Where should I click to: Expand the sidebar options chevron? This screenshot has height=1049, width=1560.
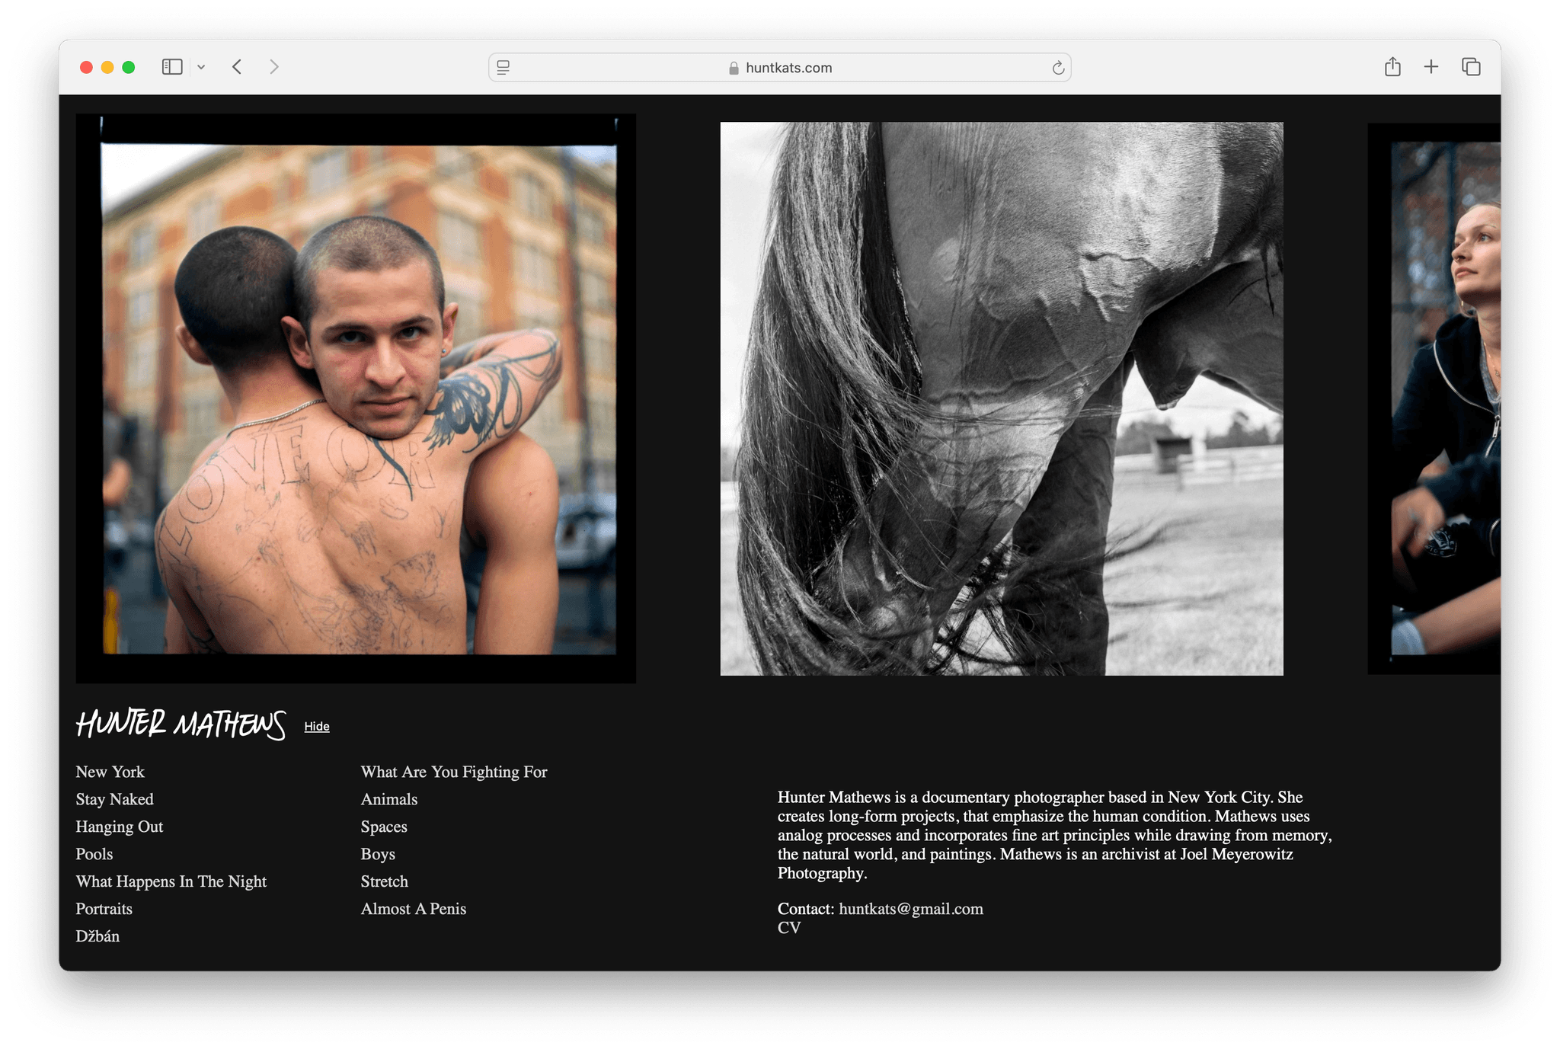(201, 67)
